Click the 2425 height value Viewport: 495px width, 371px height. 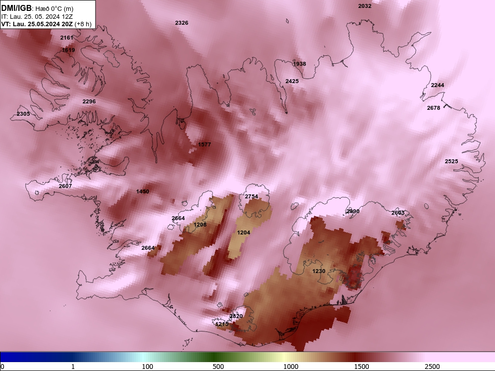point(292,81)
